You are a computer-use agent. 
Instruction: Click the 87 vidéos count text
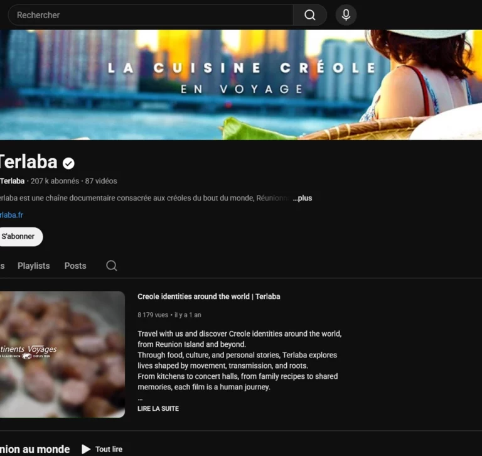tap(101, 181)
